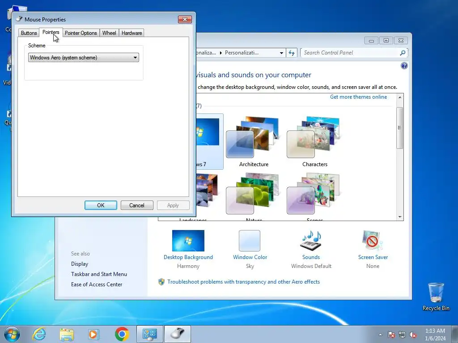Open Taskbar and Start Menu link
Image resolution: width=458 pixels, height=343 pixels.
(x=99, y=274)
